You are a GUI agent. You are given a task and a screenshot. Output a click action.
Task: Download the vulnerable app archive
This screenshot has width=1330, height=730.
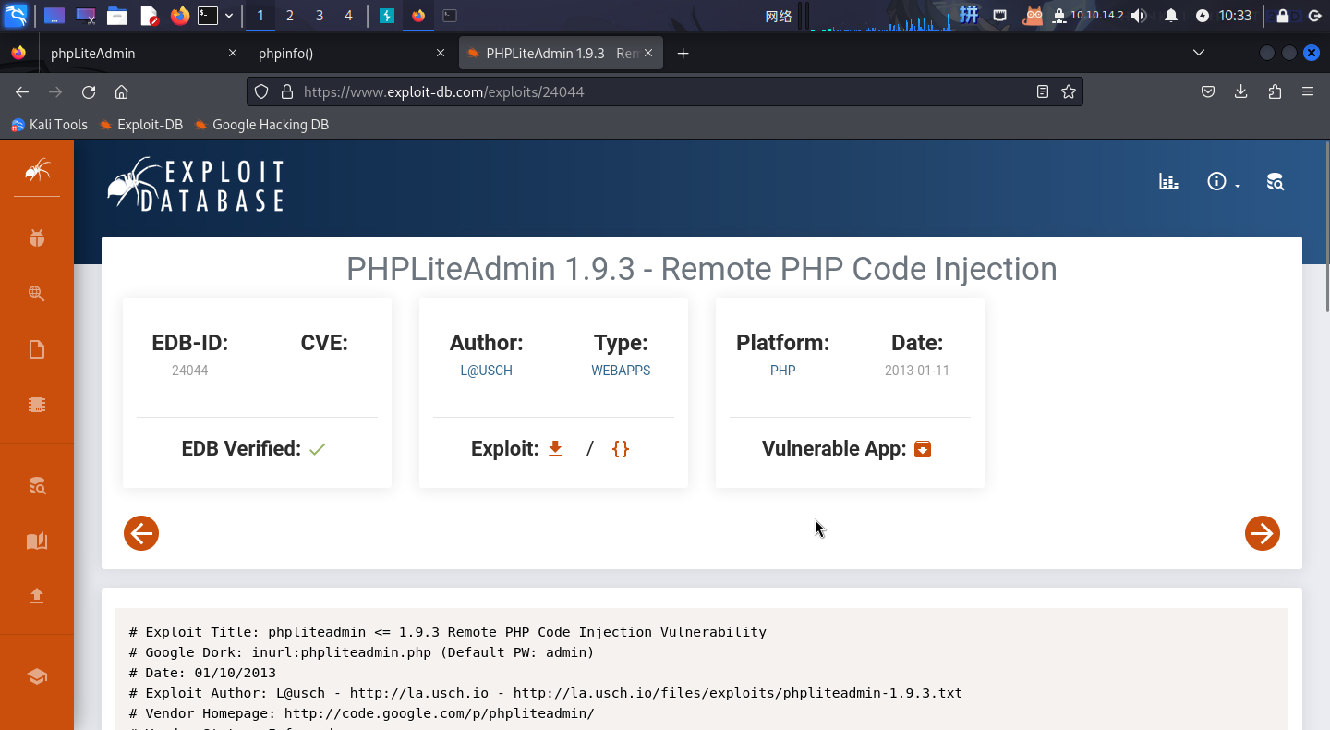923,449
